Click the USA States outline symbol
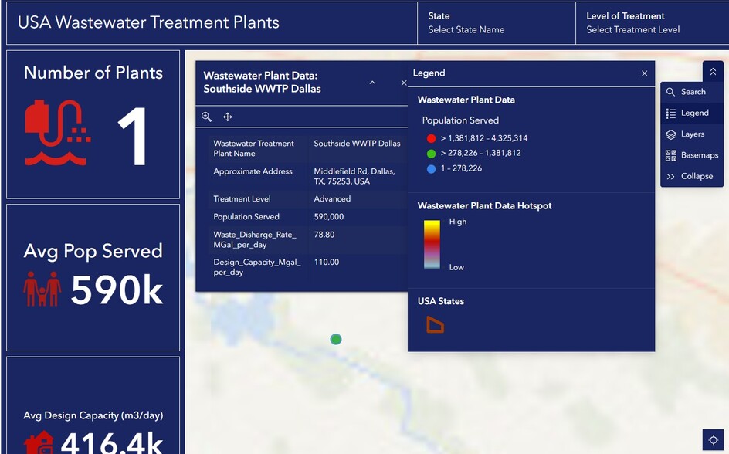729x454 pixels. pyautogui.click(x=435, y=325)
